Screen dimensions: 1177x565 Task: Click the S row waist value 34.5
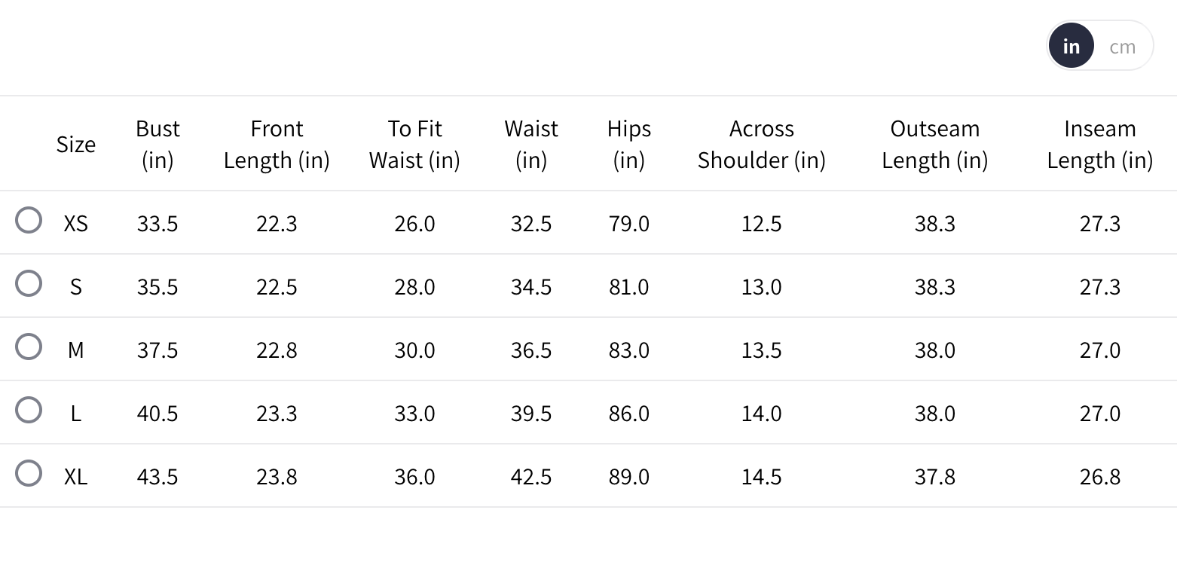[x=531, y=287]
